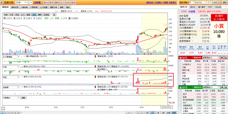Open the 個股分析 tab
Viewport: 228px width, 114px height.
coord(54,7)
